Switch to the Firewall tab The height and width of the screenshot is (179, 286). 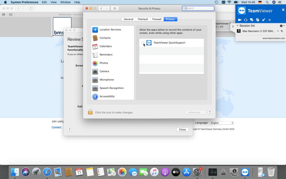[x=157, y=19]
